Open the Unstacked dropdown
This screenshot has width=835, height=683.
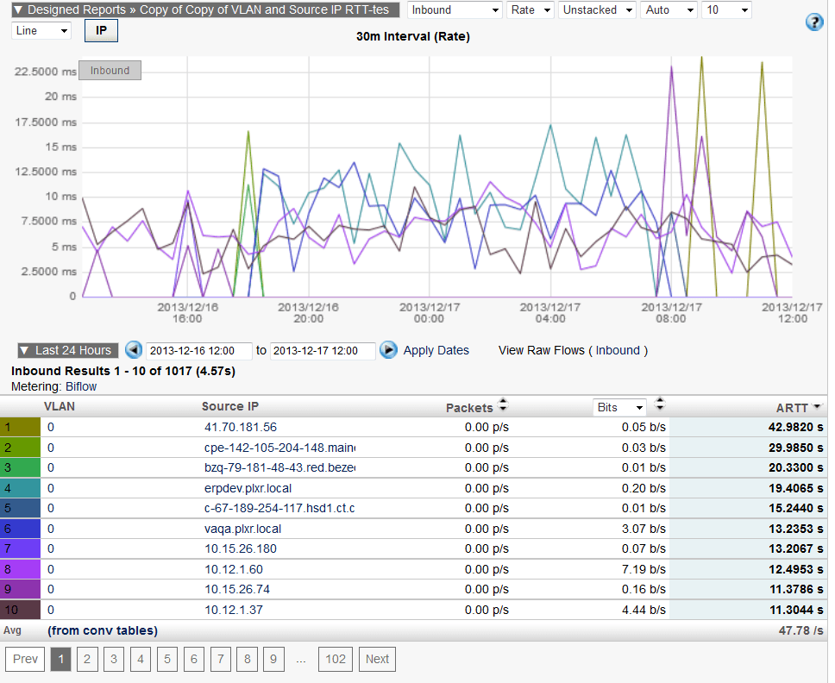[x=597, y=10]
